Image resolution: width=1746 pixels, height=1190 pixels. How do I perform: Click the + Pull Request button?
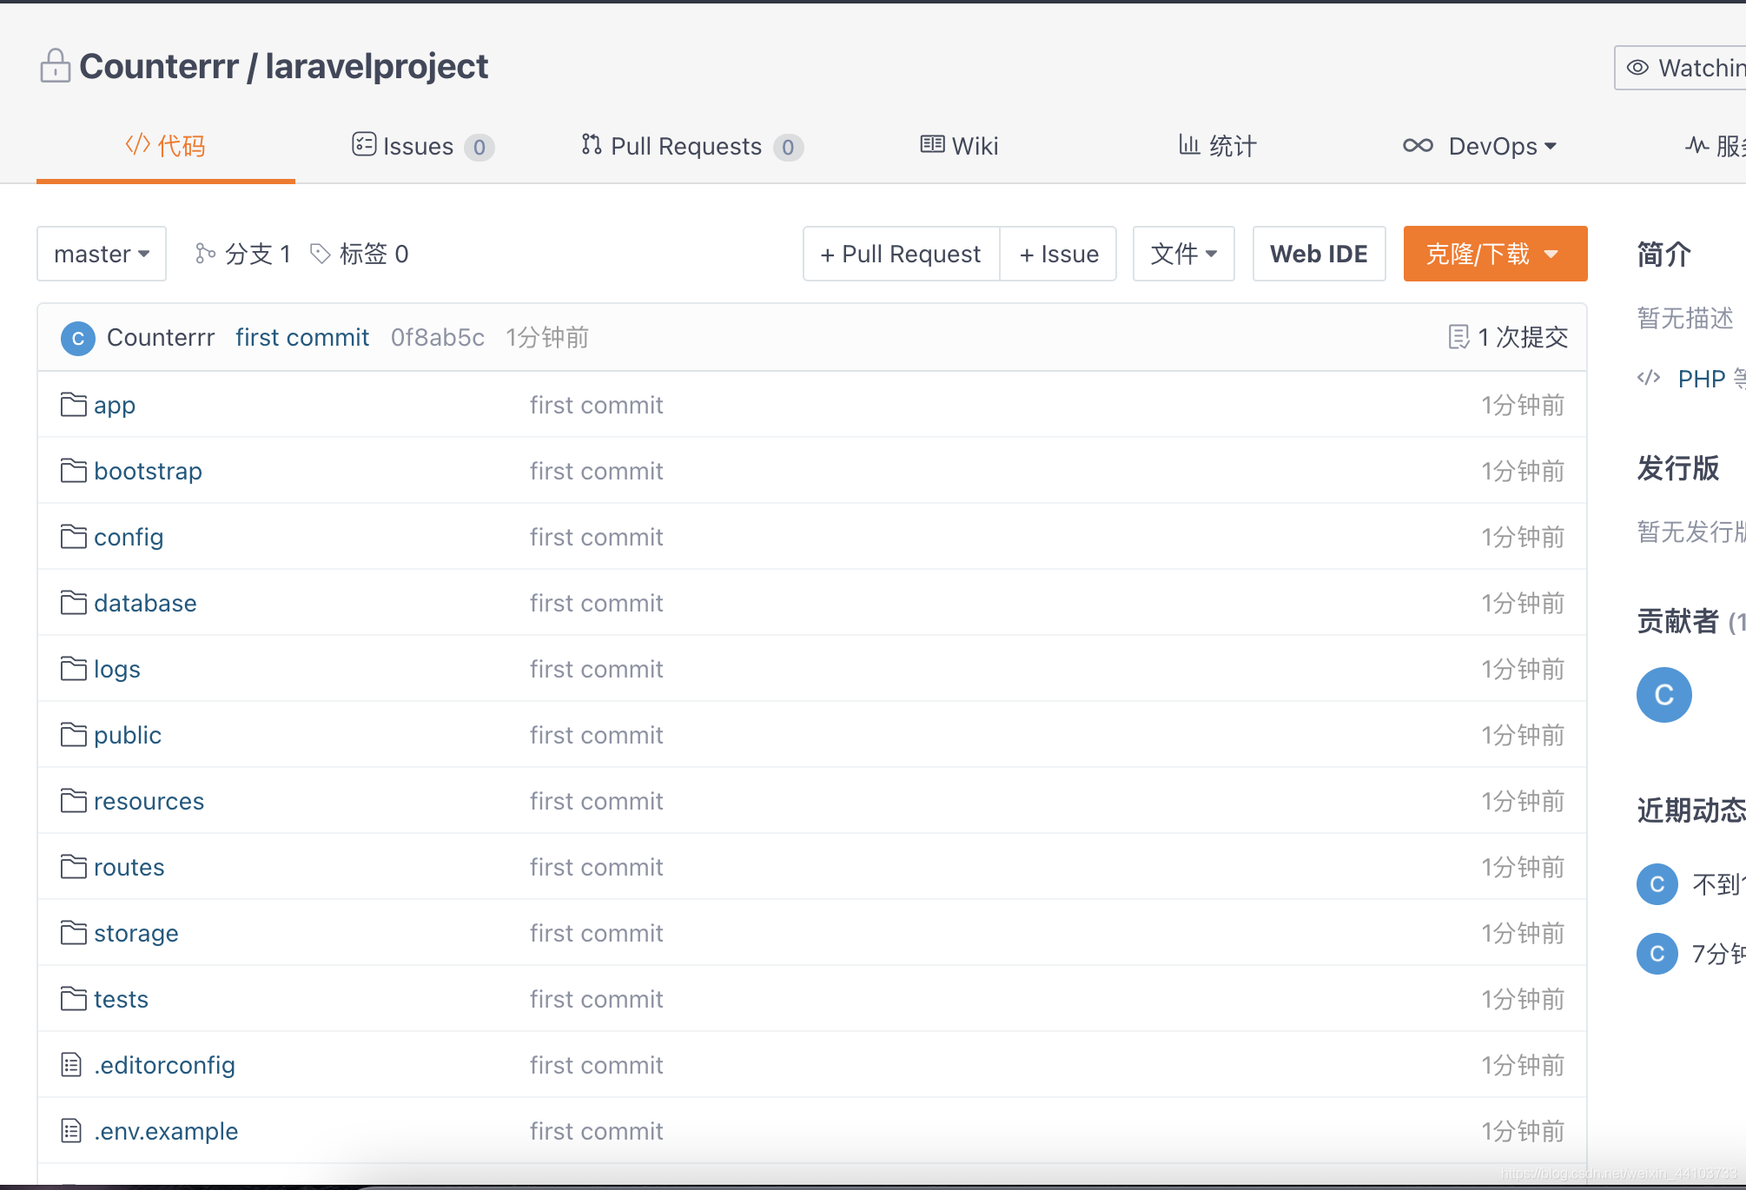[901, 254]
